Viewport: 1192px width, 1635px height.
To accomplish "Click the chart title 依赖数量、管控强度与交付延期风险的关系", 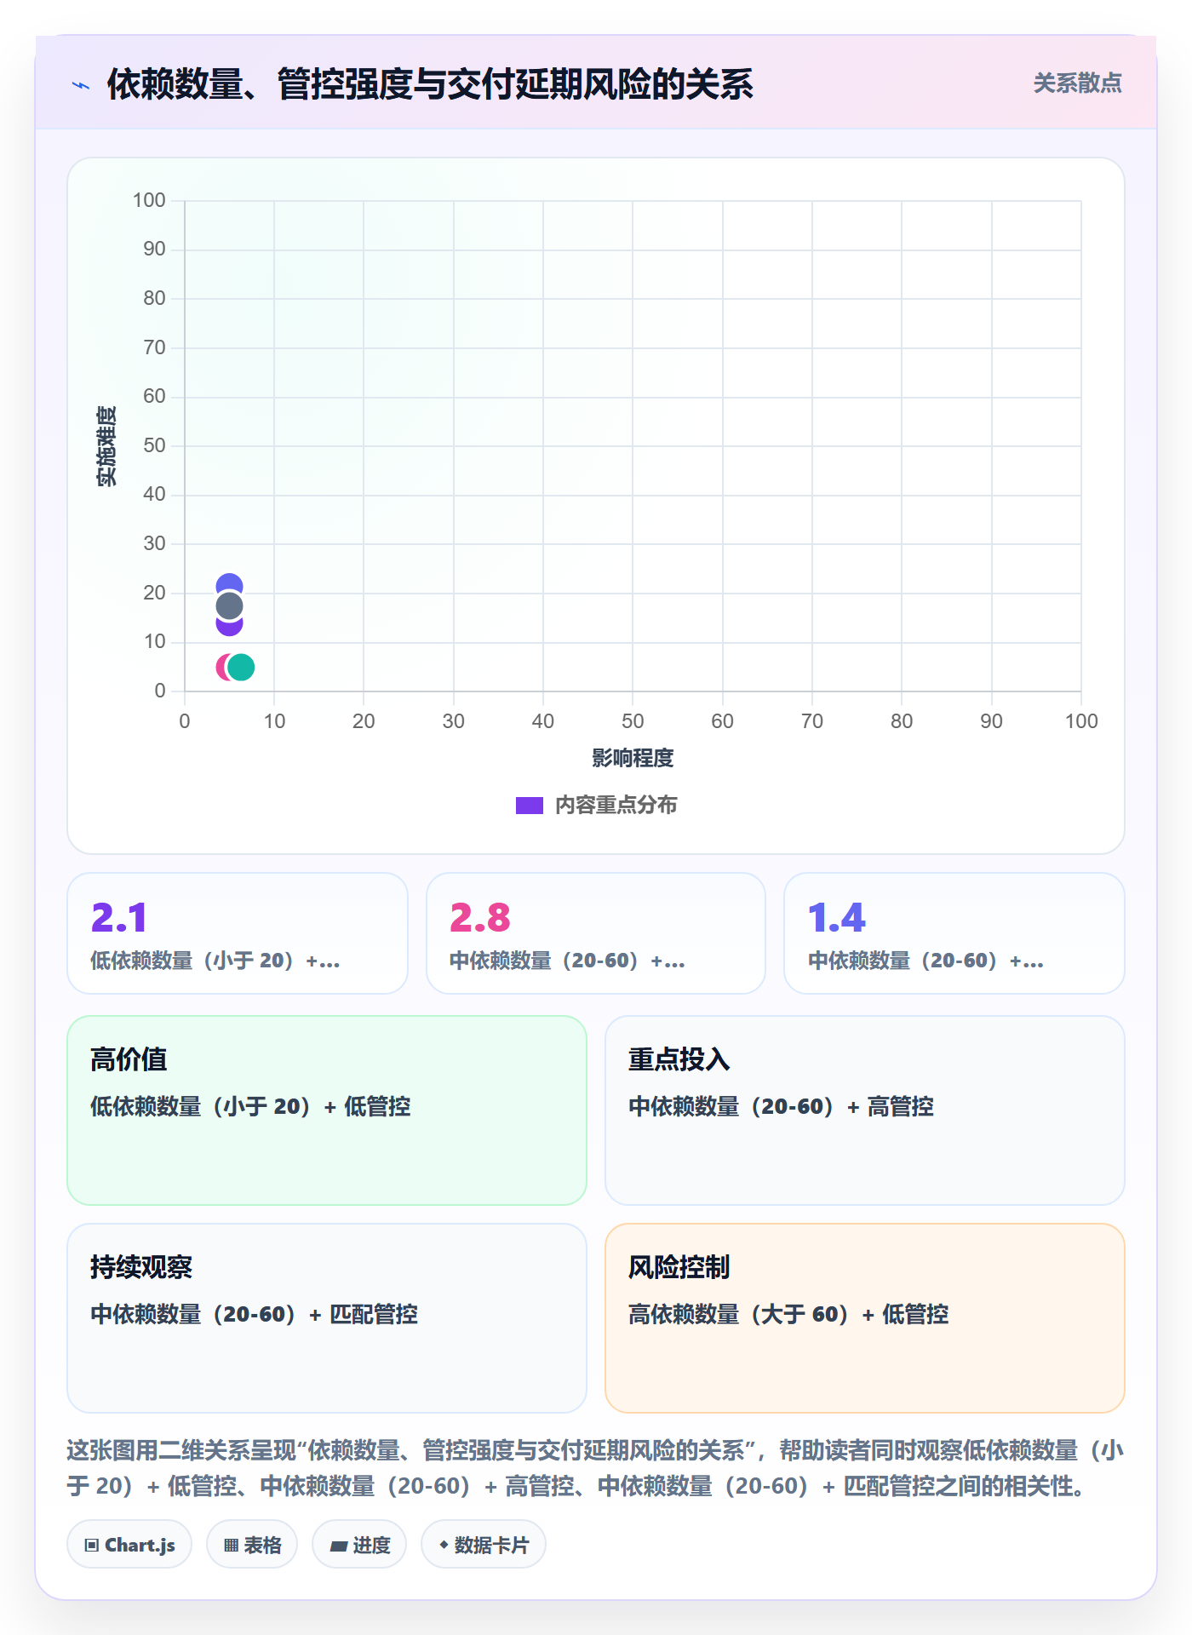I will pyautogui.click(x=430, y=84).
